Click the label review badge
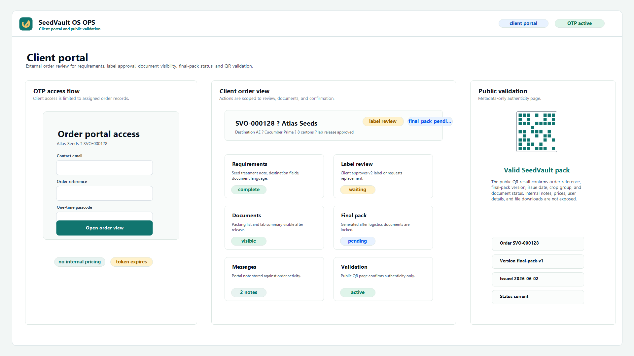634x356 pixels. 383,121
